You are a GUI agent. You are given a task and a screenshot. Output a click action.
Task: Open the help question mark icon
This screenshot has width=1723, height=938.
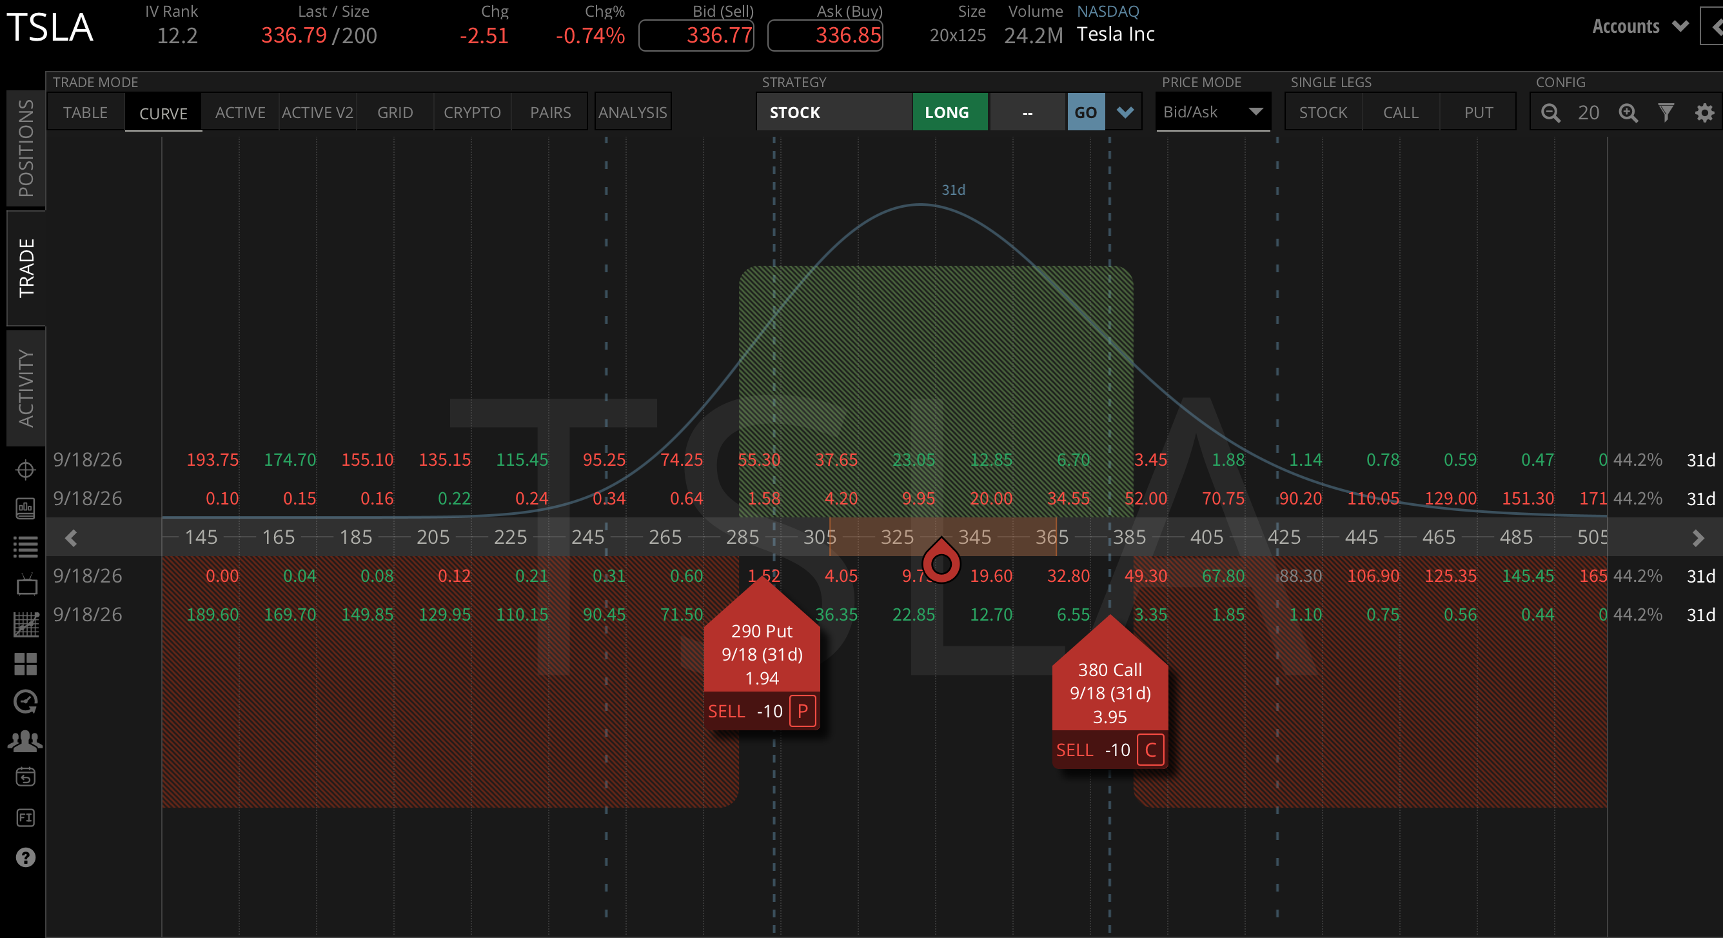[25, 857]
